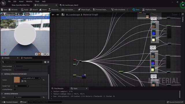Open the Window menu
The width and height of the screenshot is (185, 104).
[x=29, y=1]
